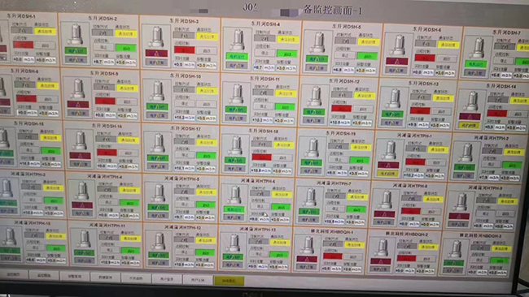Viewport: 529px width, 297px height.
Task: Toggle the red stop button in DSH-3
Action: point(185,50)
